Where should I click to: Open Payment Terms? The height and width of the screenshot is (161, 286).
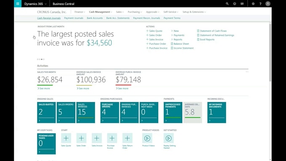[x=172, y=18]
